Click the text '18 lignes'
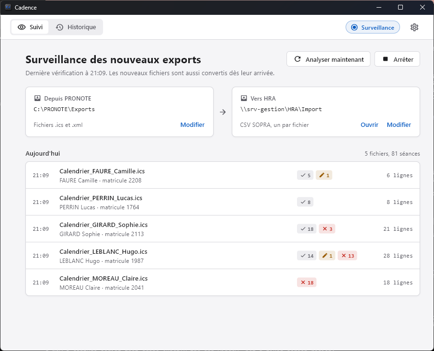 [x=398, y=283]
